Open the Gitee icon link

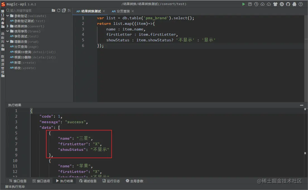282,4
